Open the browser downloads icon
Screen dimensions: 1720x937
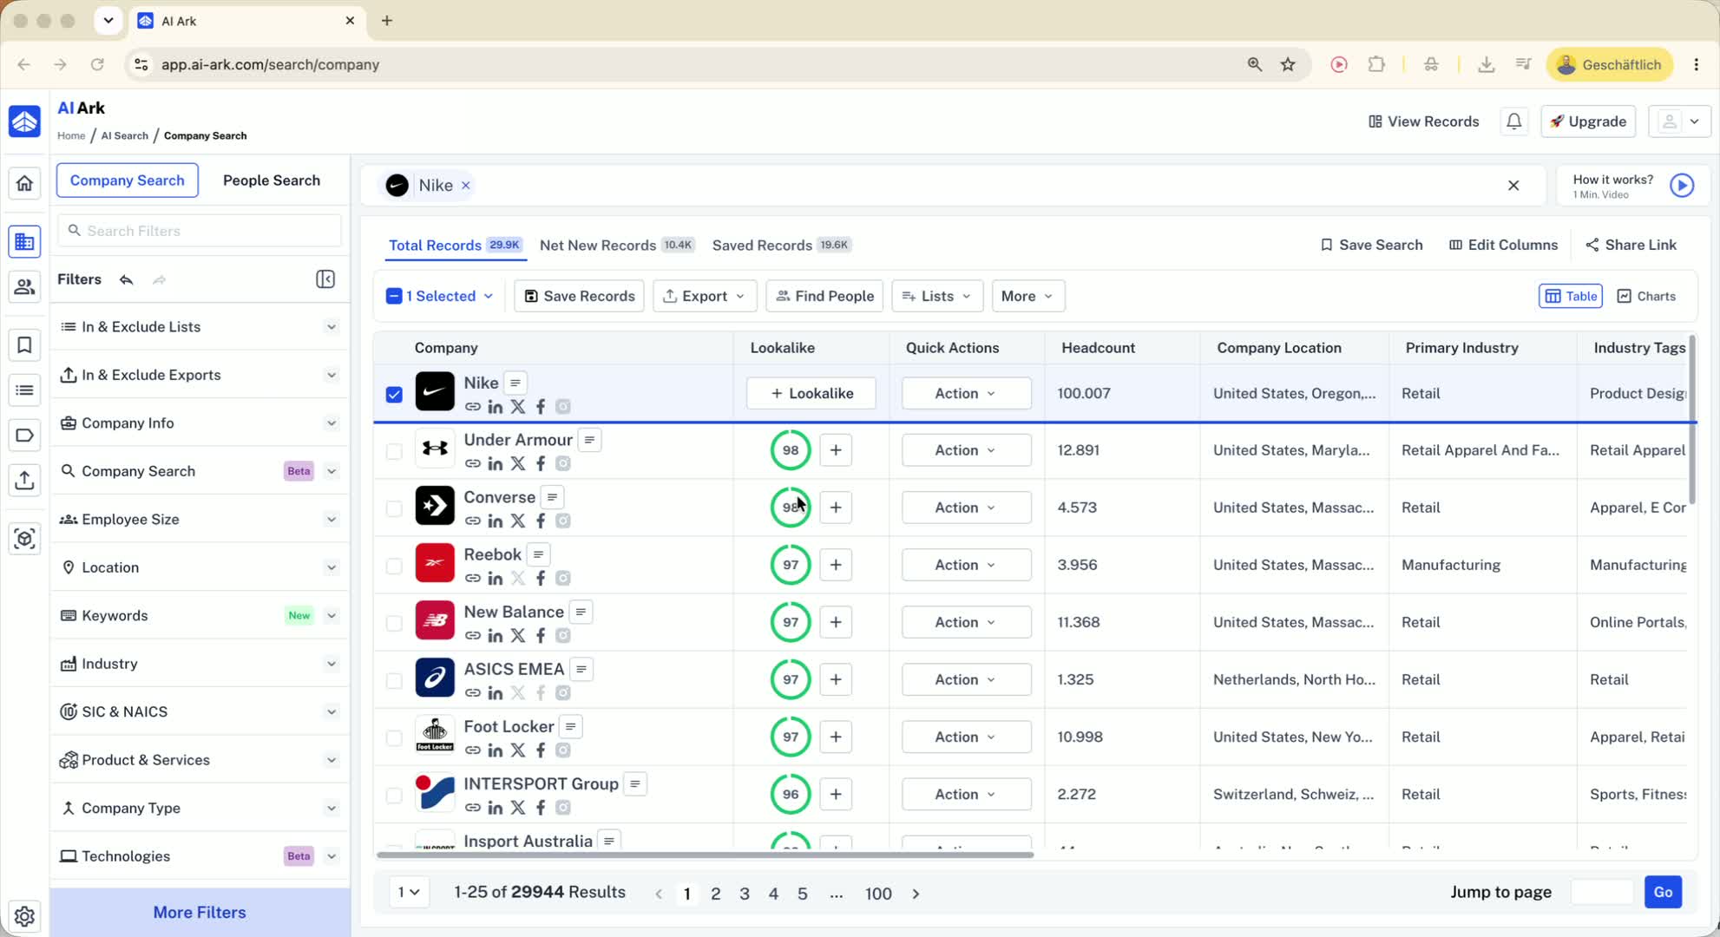1486,64
